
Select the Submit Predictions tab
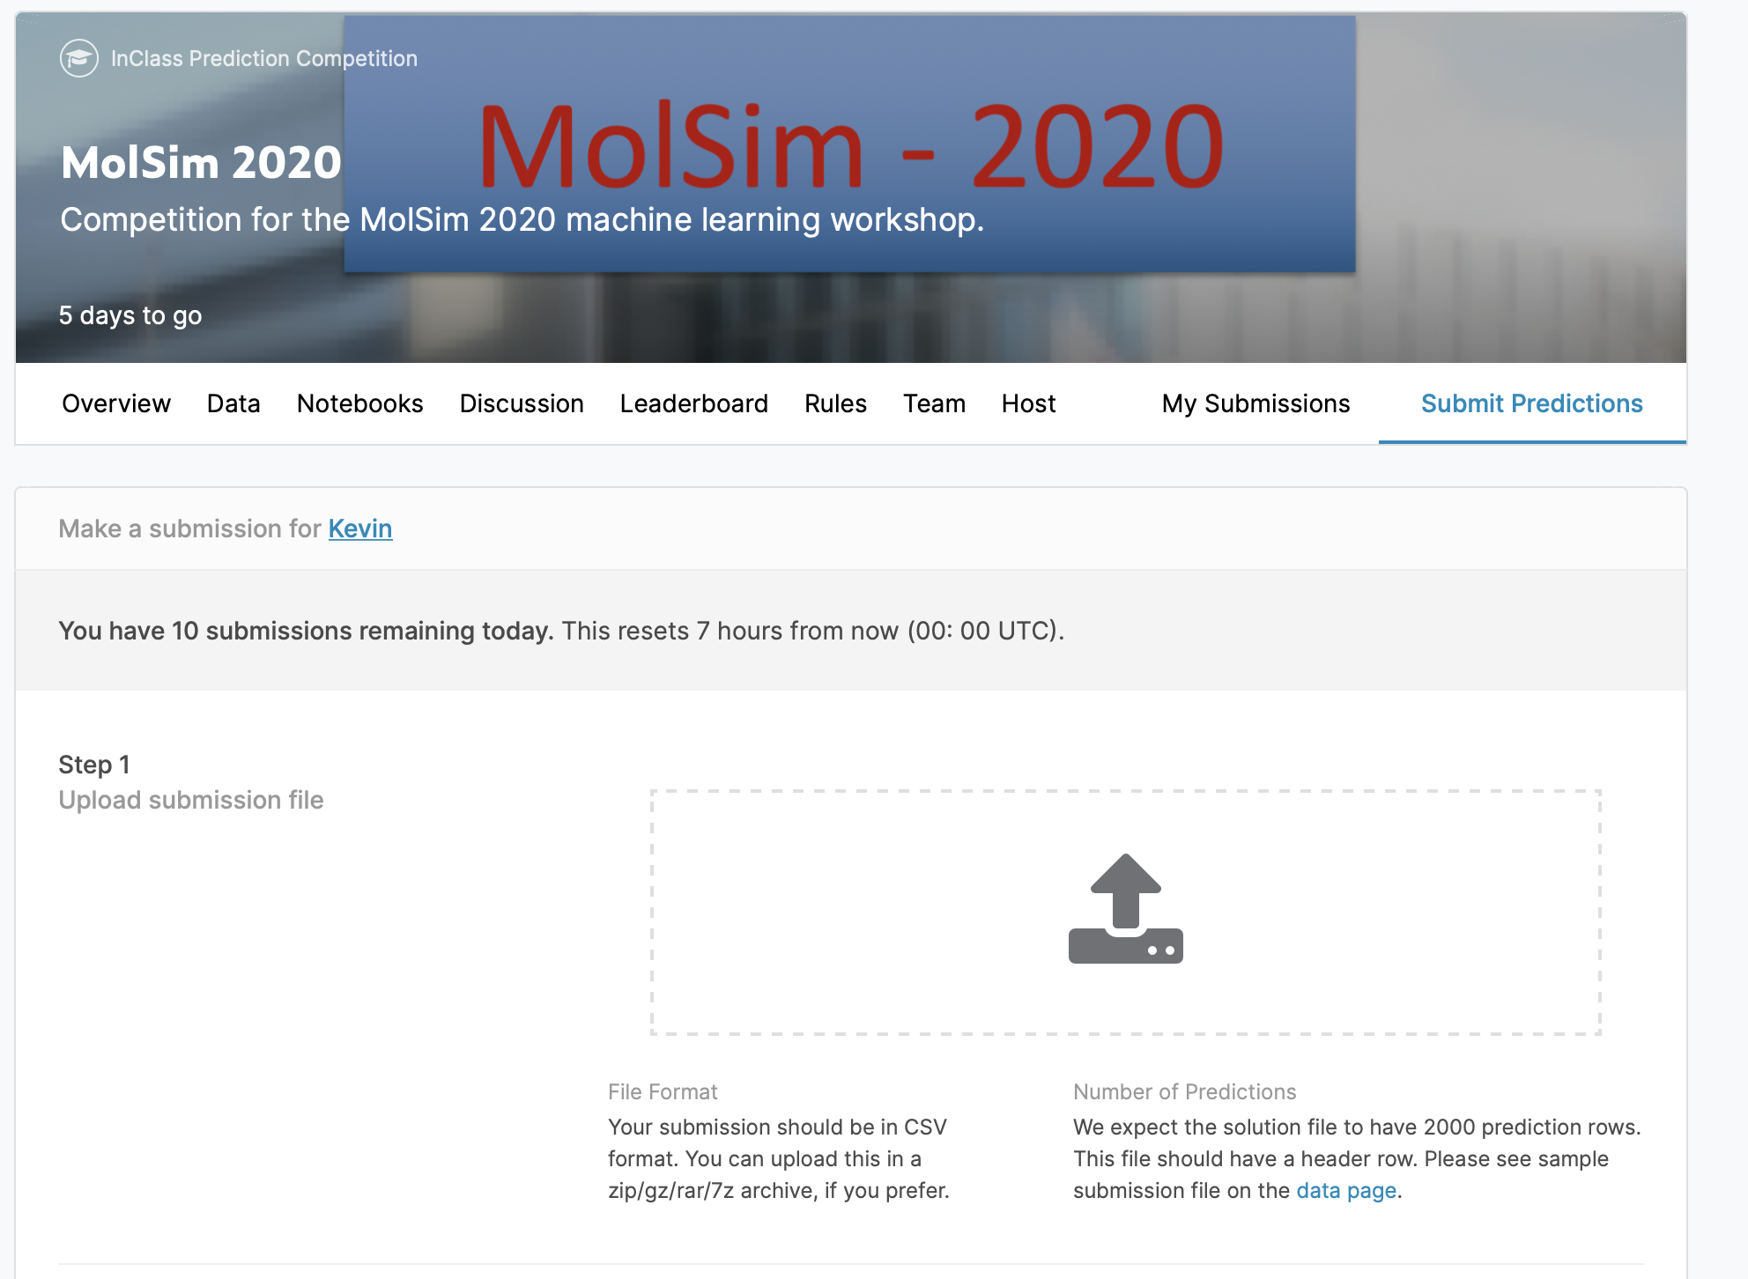click(1531, 403)
